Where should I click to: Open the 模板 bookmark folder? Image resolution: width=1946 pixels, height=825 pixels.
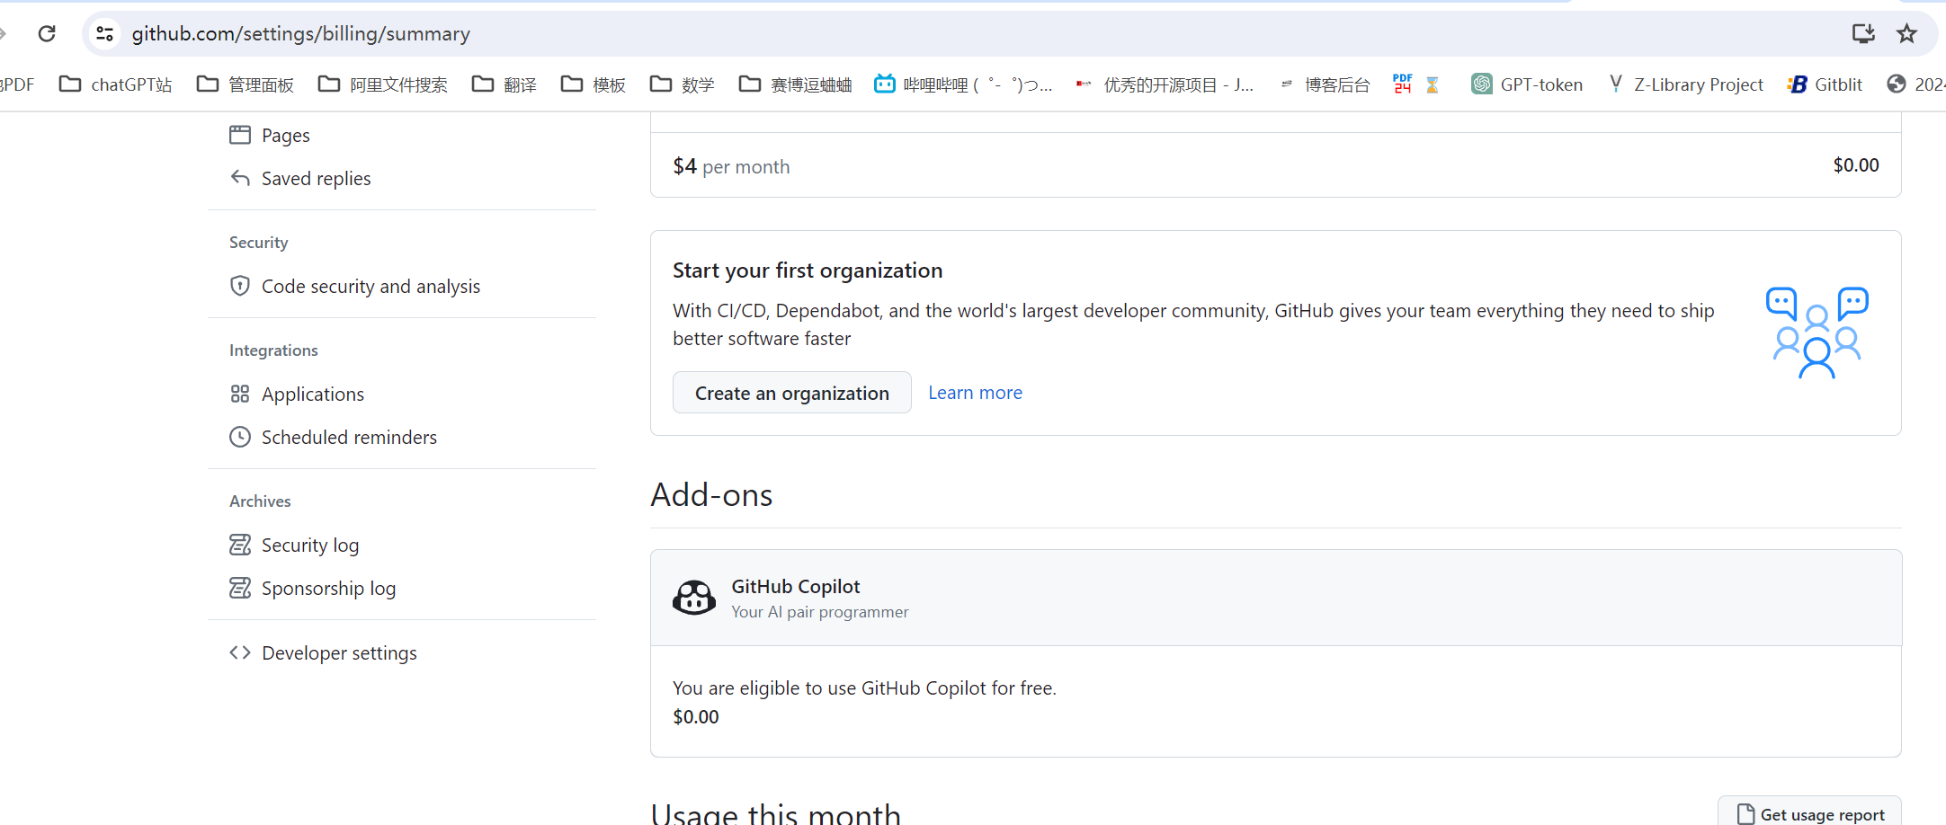point(594,84)
